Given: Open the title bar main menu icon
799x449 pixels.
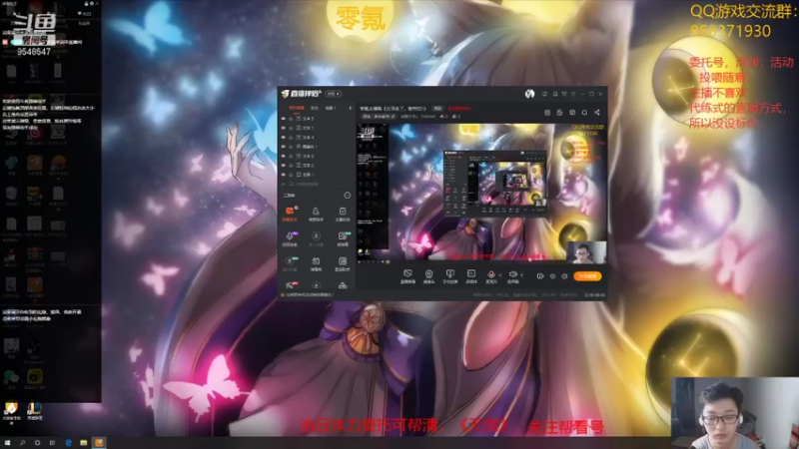Looking at the screenshot, I should point(573,94).
